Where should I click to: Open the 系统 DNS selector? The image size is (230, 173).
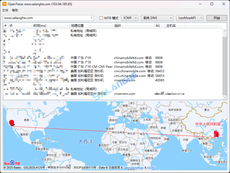pyautogui.click(x=157, y=18)
